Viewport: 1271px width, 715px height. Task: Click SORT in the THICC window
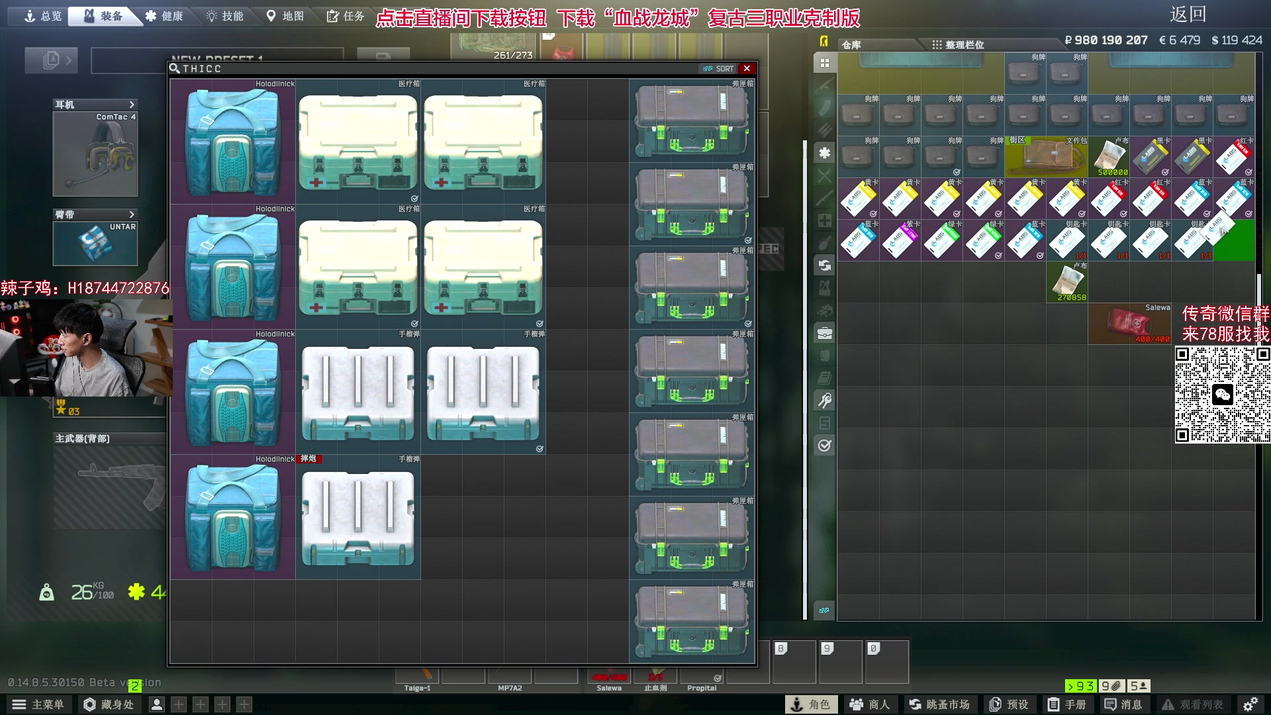coord(719,68)
